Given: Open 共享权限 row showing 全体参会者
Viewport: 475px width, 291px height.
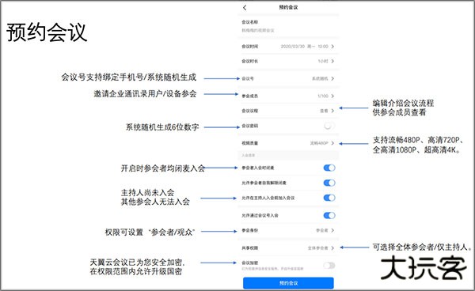Looking at the screenshot, I should click(x=288, y=248).
